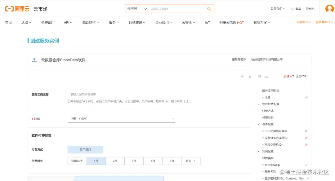The height and width of the screenshot is (181, 335).
Task: Open the IoT nav item
Action: pos(208,22)
